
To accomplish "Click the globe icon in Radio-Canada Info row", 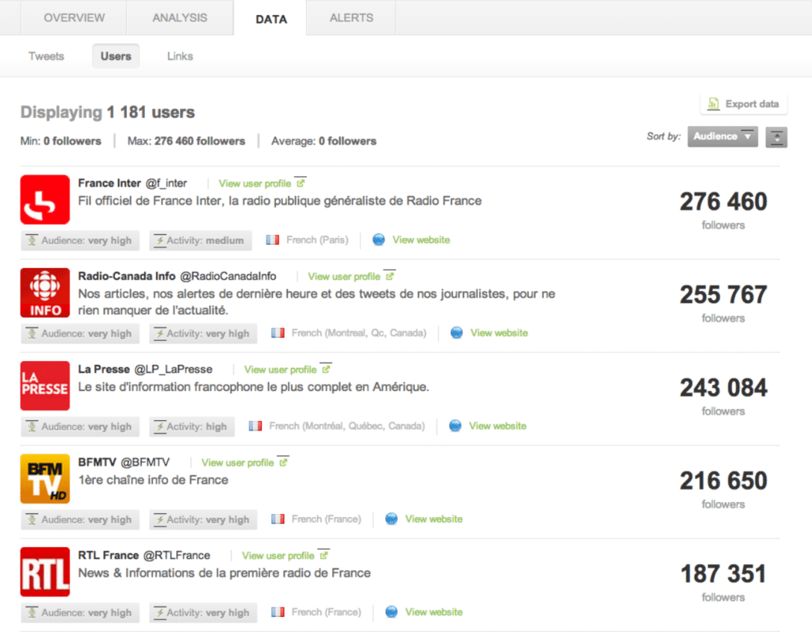I will [x=456, y=332].
